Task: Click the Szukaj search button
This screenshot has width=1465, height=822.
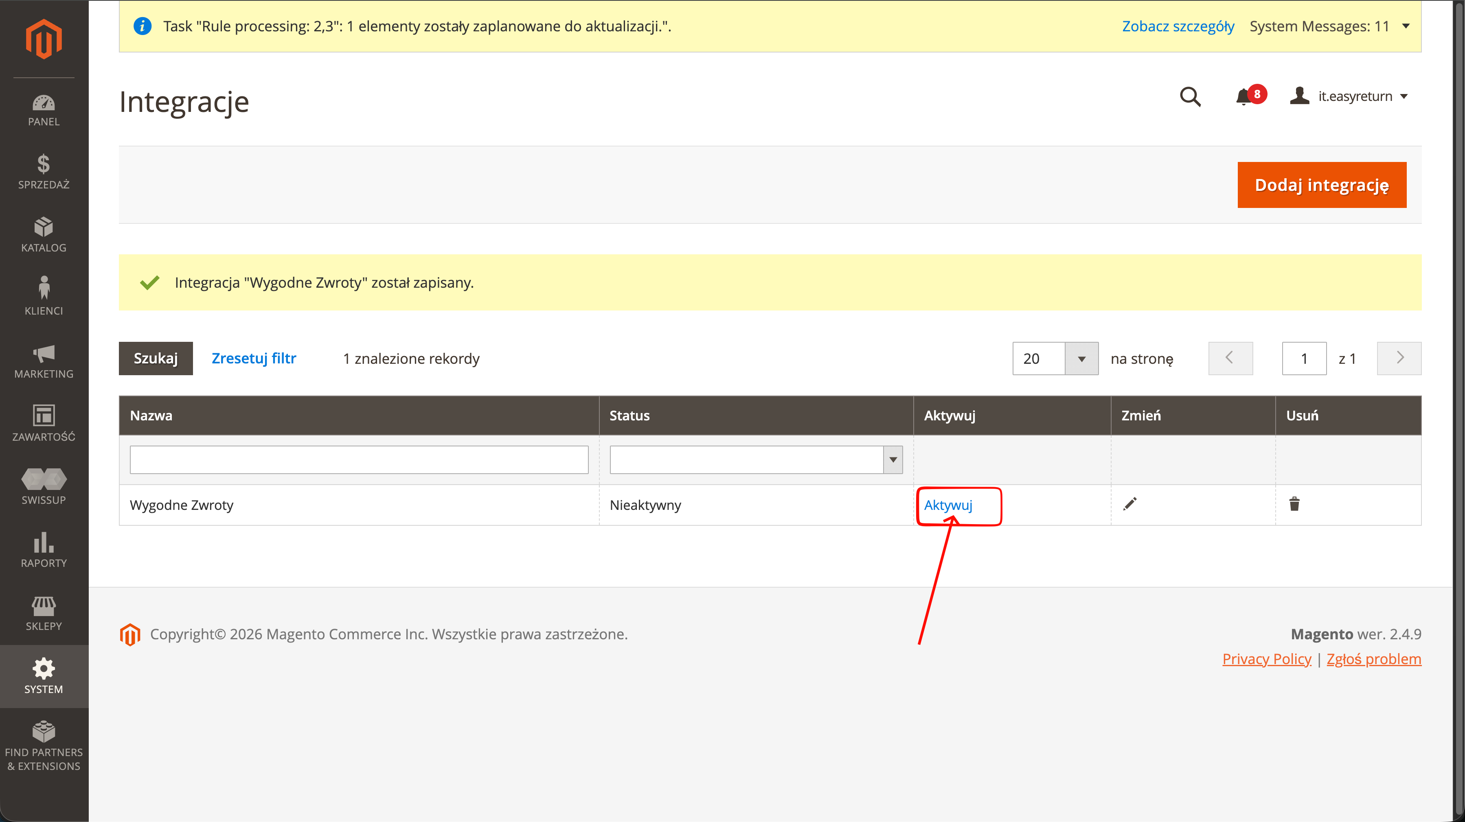Action: pos(156,358)
